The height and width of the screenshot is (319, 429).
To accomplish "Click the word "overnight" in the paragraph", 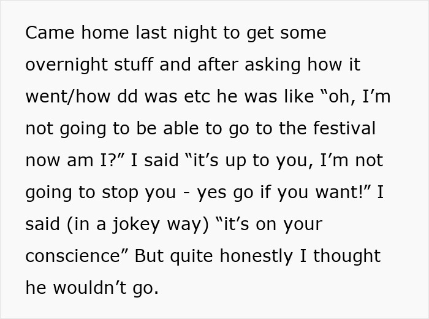I will pos(66,65).
